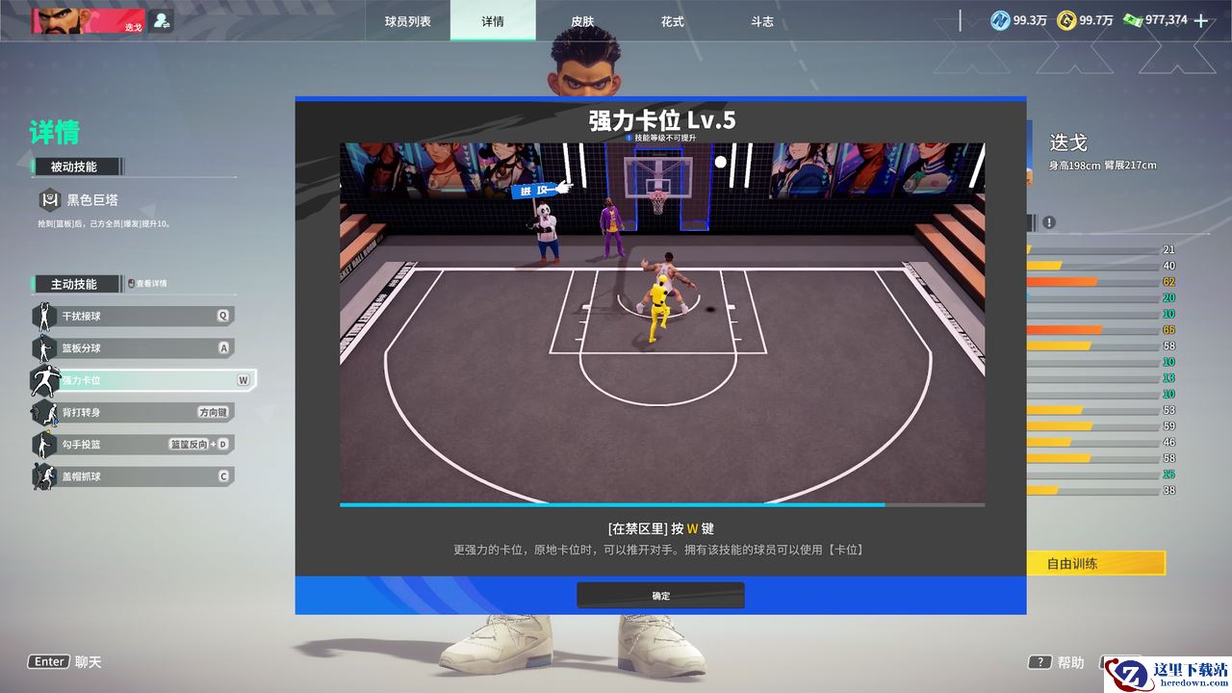Image resolution: width=1232 pixels, height=693 pixels.
Task: Click the attribute value 40
Action: [x=1168, y=266]
